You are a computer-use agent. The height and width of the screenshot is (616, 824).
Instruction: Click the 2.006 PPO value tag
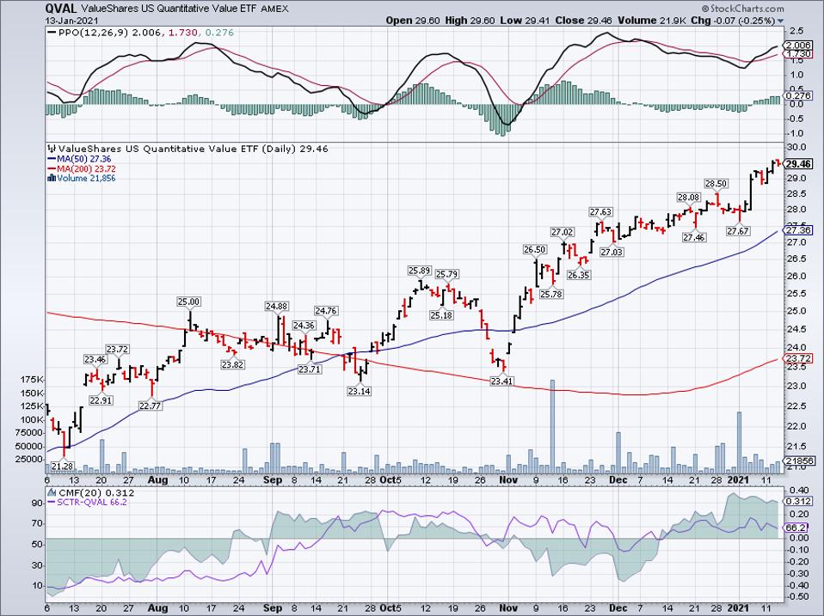click(x=799, y=46)
